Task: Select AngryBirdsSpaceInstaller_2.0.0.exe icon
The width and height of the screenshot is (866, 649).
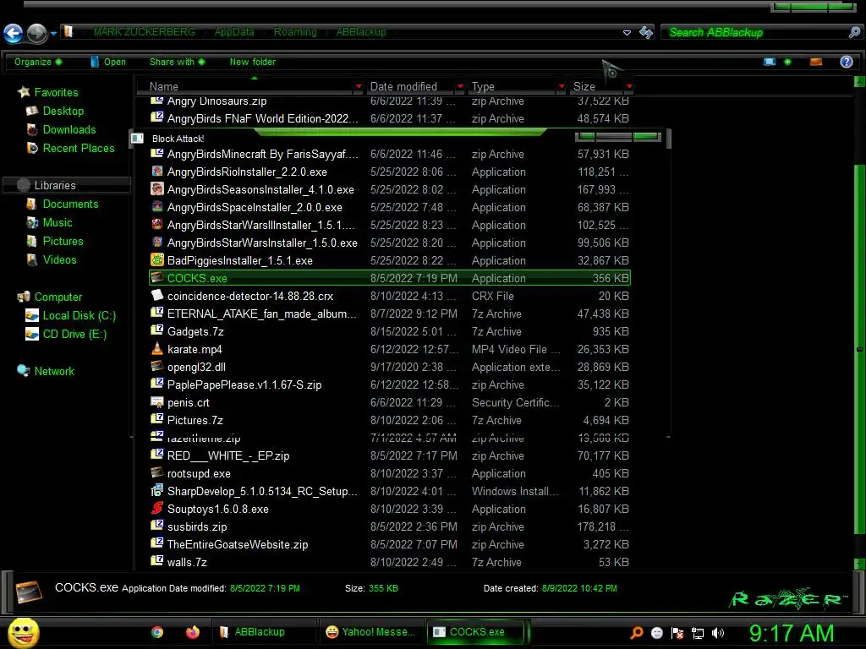Action: tap(157, 207)
